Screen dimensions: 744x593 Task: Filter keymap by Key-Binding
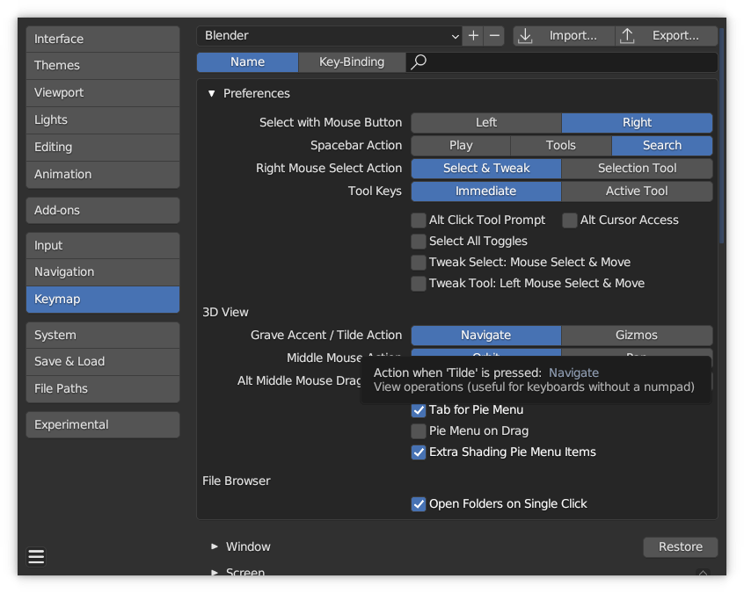[352, 62]
